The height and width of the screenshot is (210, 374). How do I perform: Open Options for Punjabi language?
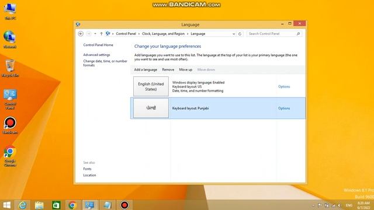[284, 108]
